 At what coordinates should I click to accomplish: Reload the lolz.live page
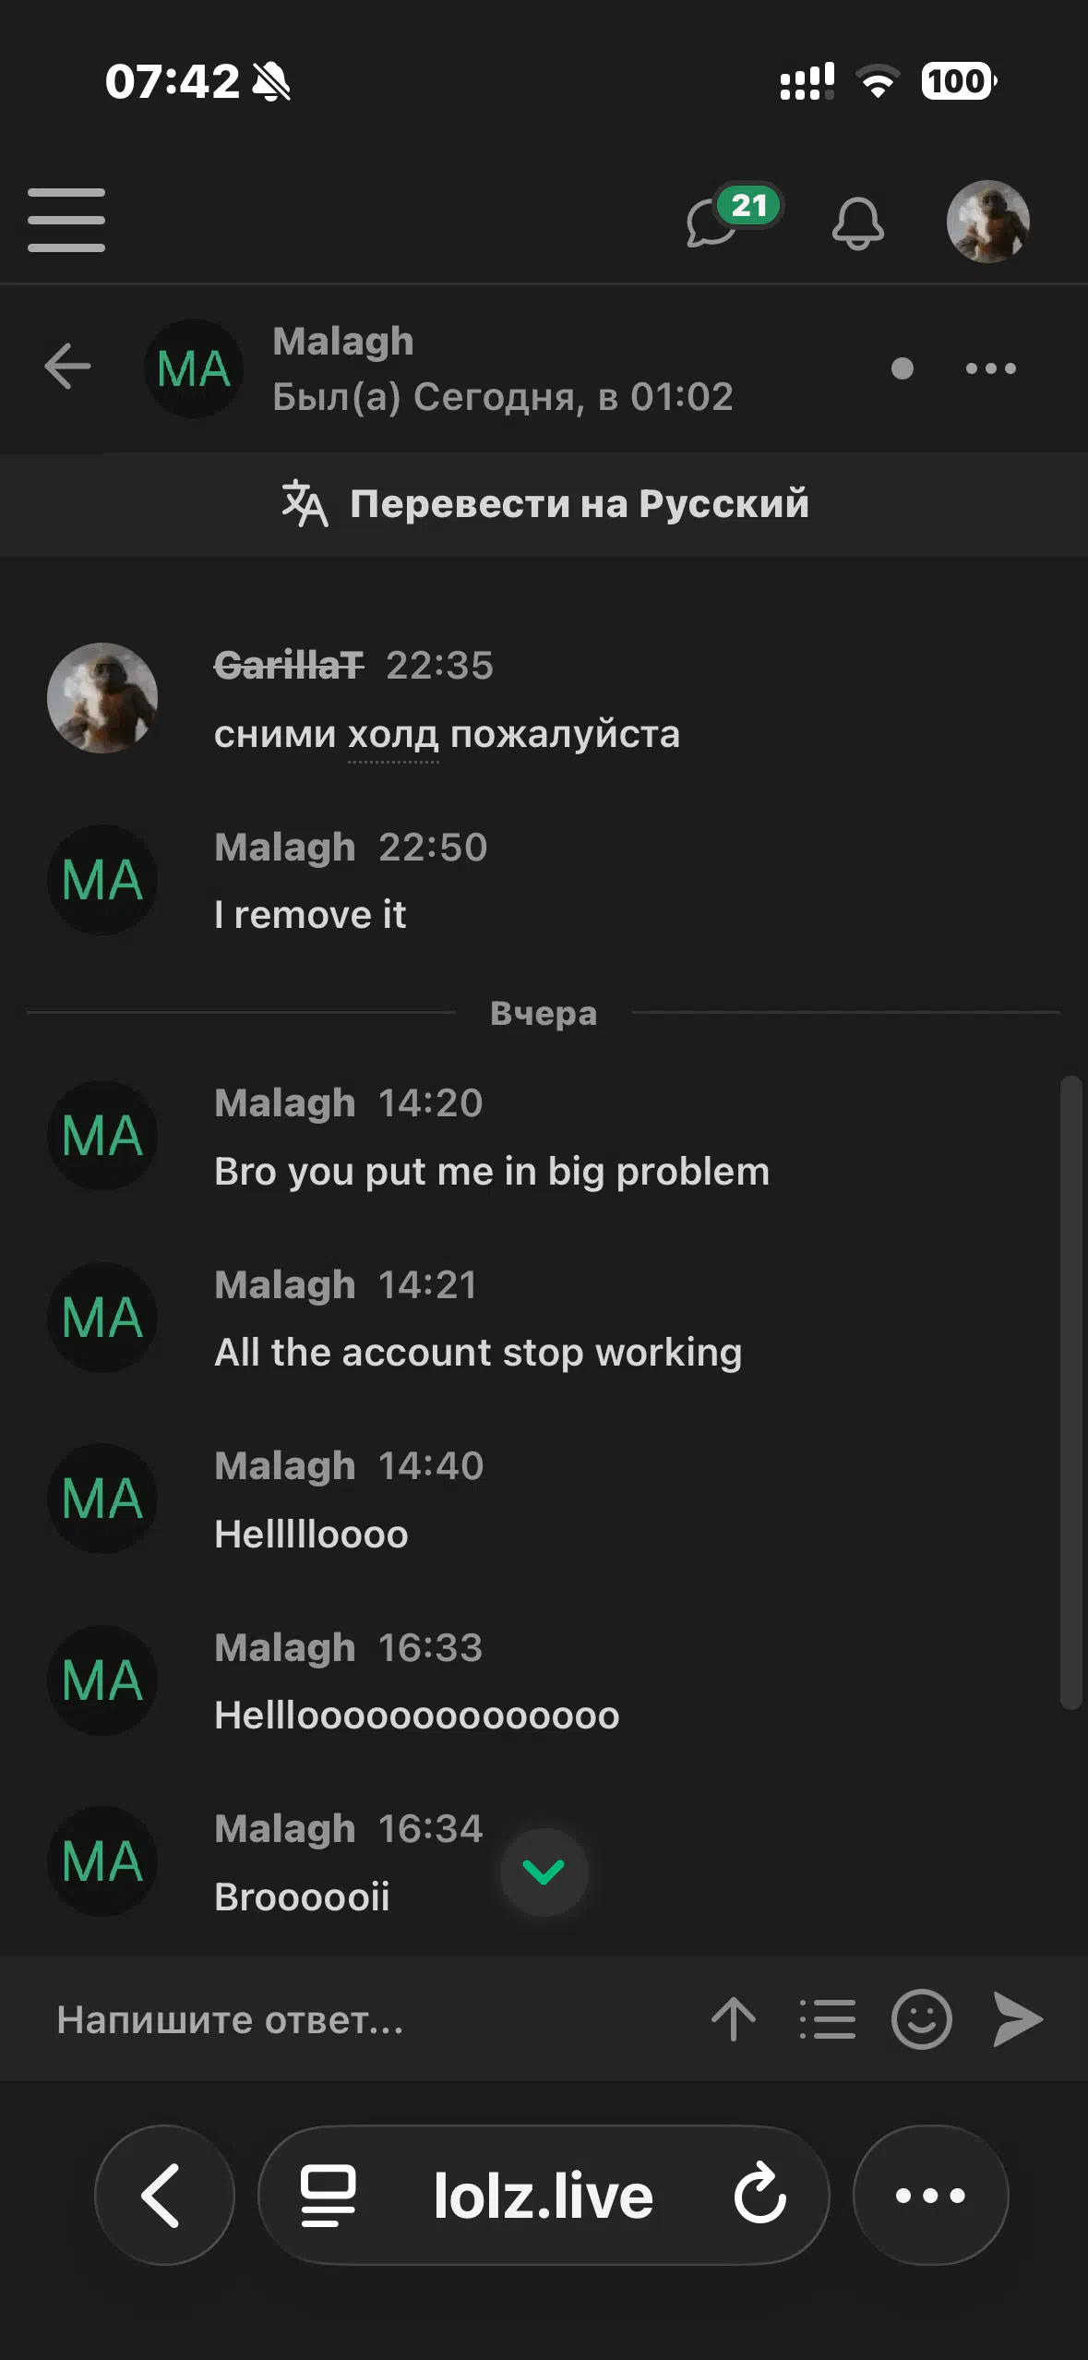[x=760, y=2195]
